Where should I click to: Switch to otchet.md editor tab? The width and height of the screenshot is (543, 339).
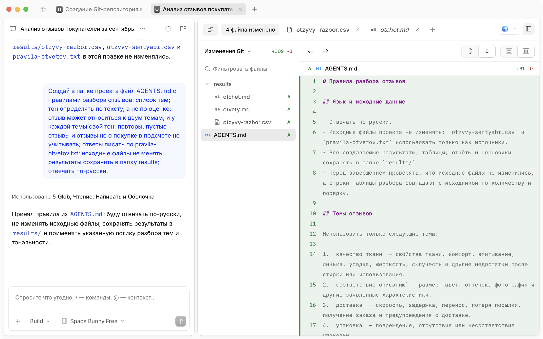390,30
